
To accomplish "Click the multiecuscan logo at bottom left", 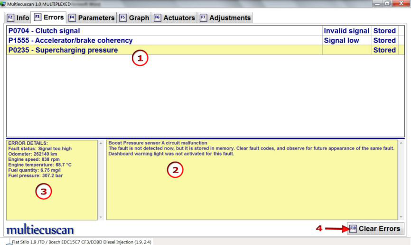I will (40, 230).
